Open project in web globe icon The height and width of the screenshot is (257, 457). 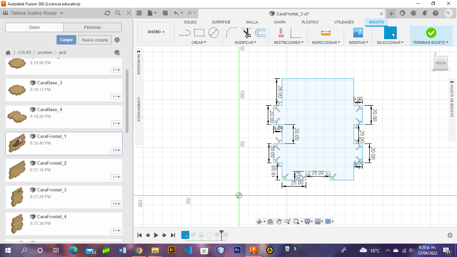click(x=117, y=53)
